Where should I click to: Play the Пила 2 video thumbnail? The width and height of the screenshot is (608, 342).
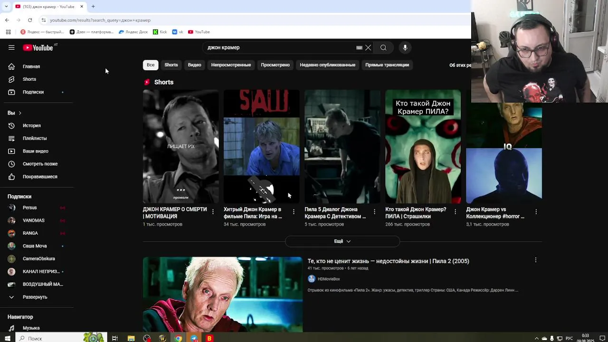(223, 294)
